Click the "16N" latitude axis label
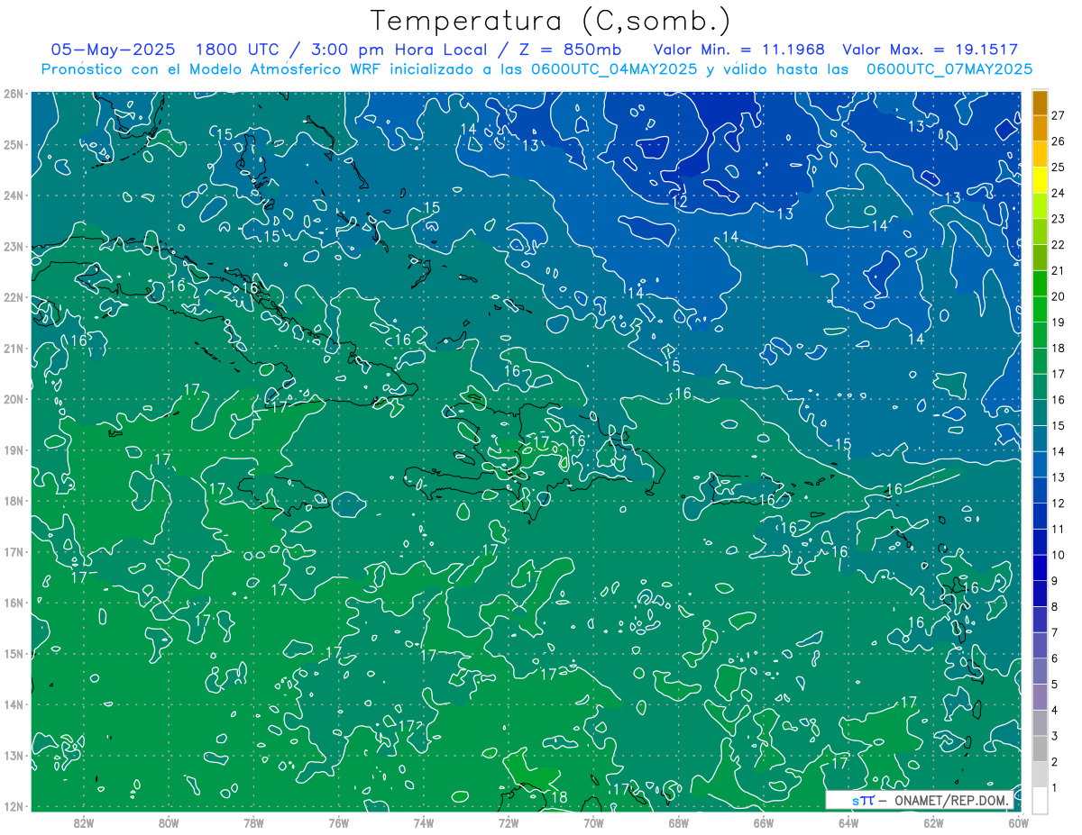 [14, 603]
